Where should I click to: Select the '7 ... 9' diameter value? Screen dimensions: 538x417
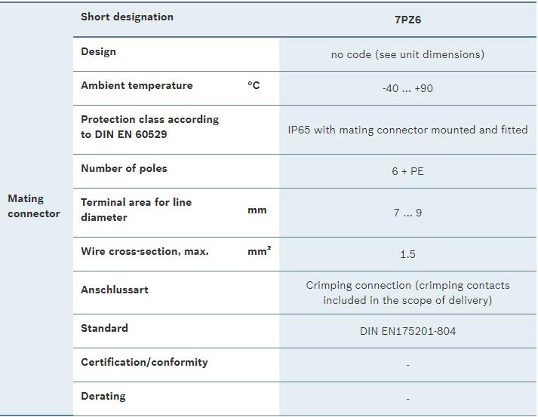(x=407, y=213)
